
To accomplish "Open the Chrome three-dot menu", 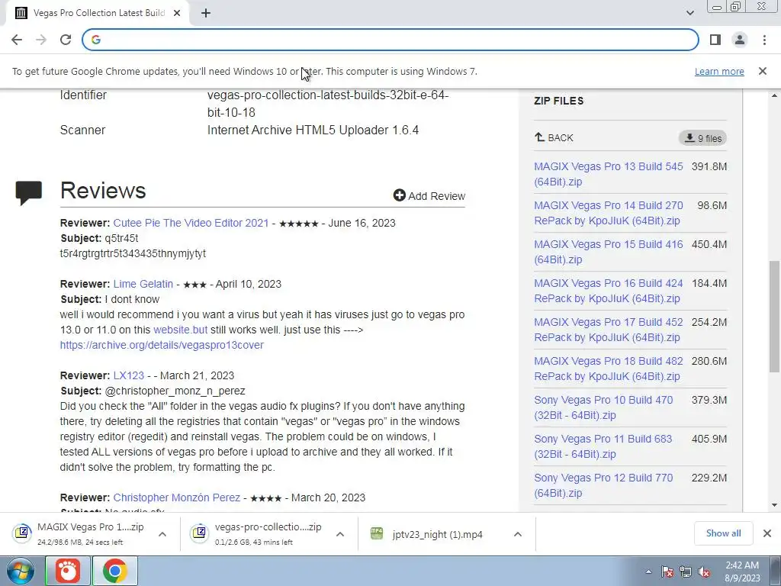I will 764,40.
